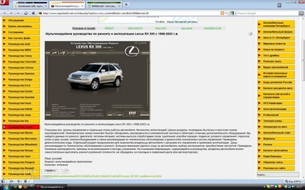The height and width of the screenshot is (190, 305).
Task: Go back with the browser back arrow
Action: [x=5, y=13]
